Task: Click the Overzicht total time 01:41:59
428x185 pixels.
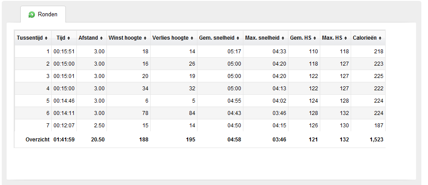Action: pyautogui.click(x=64, y=140)
